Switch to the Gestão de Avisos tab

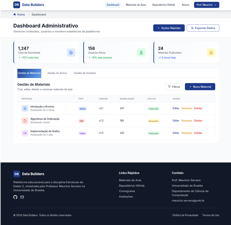click(x=57, y=73)
